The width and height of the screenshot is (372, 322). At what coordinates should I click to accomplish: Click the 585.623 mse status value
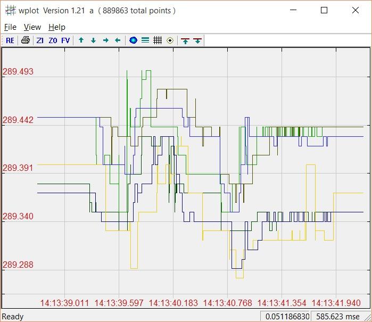click(x=338, y=317)
